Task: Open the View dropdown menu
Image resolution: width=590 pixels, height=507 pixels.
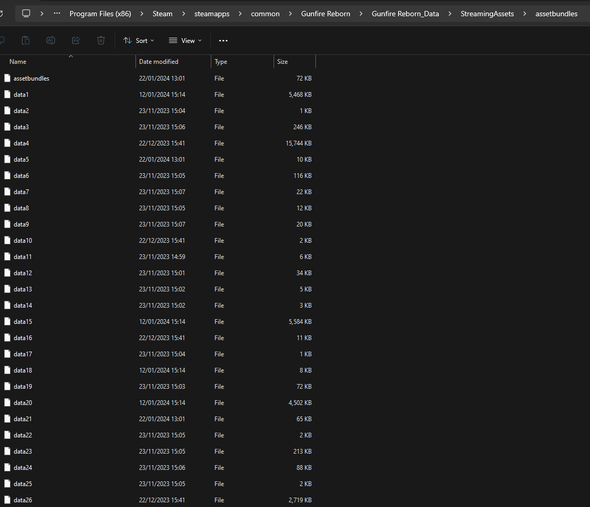Action: point(185,41)
